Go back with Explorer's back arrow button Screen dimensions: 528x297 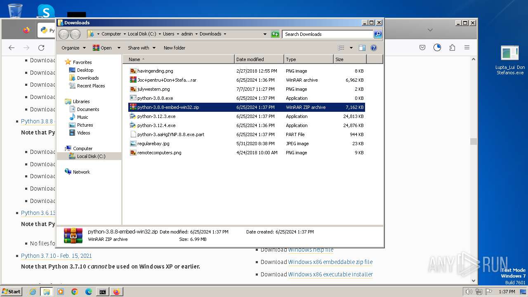tap(64, 34)
